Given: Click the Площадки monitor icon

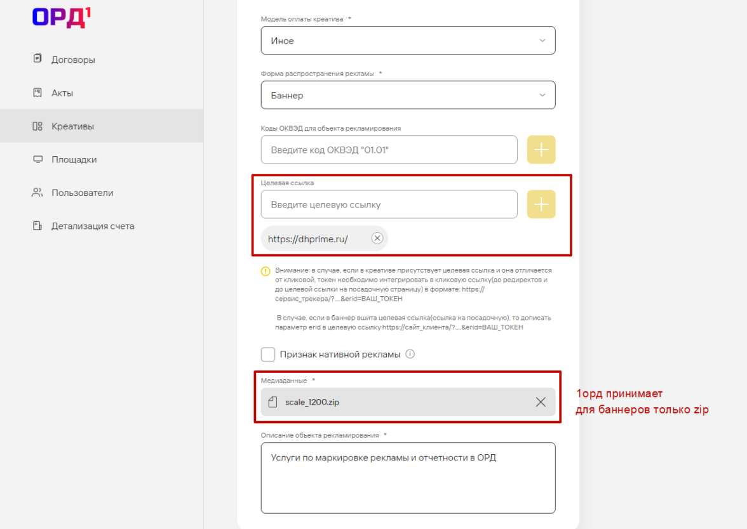Looking at the screenshot, I should click(37, 159).
